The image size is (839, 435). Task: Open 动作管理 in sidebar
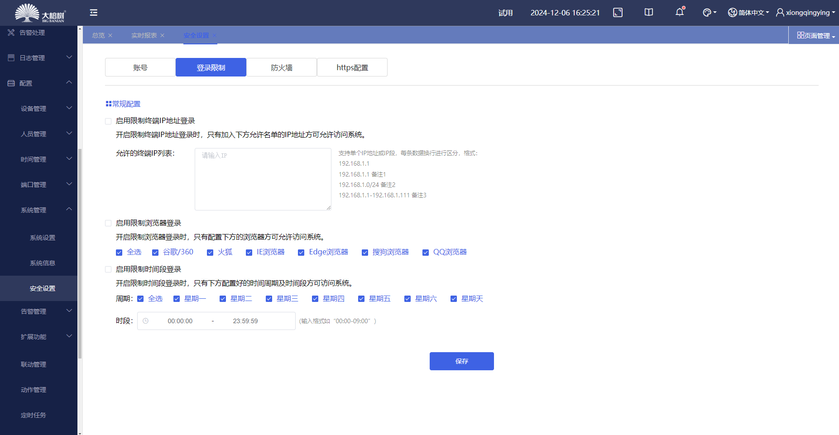pyautogui.click(x=34, y=390)
